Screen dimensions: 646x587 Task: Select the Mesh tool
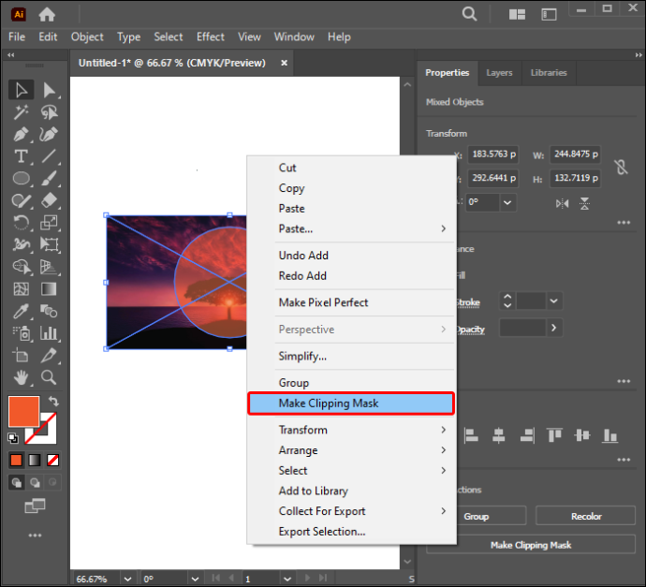pos(21,289)
